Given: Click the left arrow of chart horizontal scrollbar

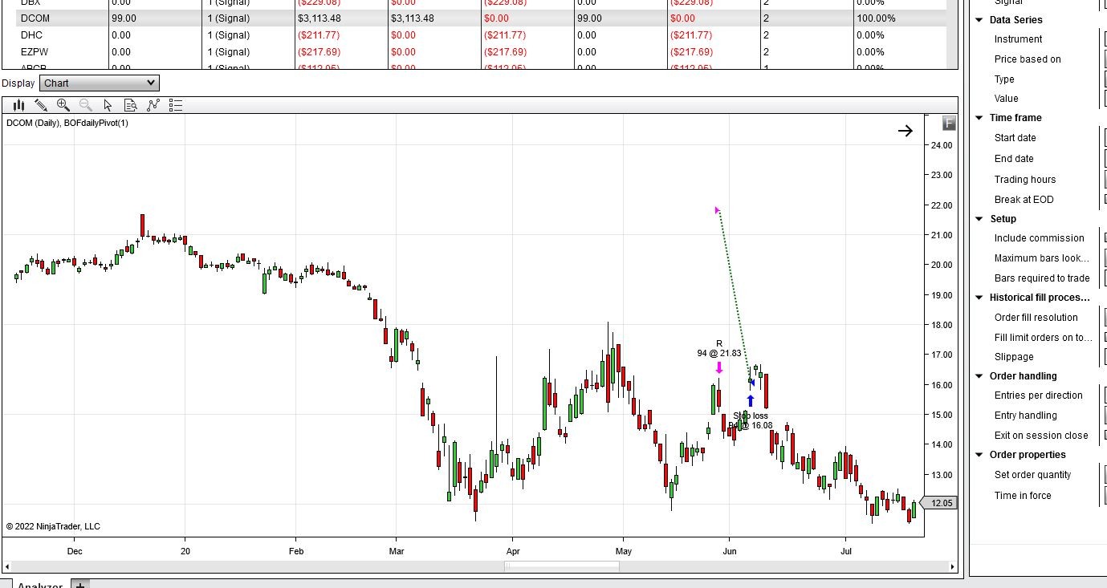Looking at the screenshot, I should [8, 566].
